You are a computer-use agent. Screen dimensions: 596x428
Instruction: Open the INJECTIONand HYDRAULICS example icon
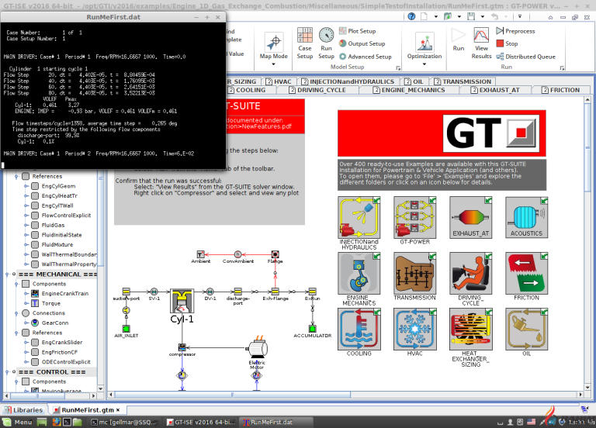359,218
